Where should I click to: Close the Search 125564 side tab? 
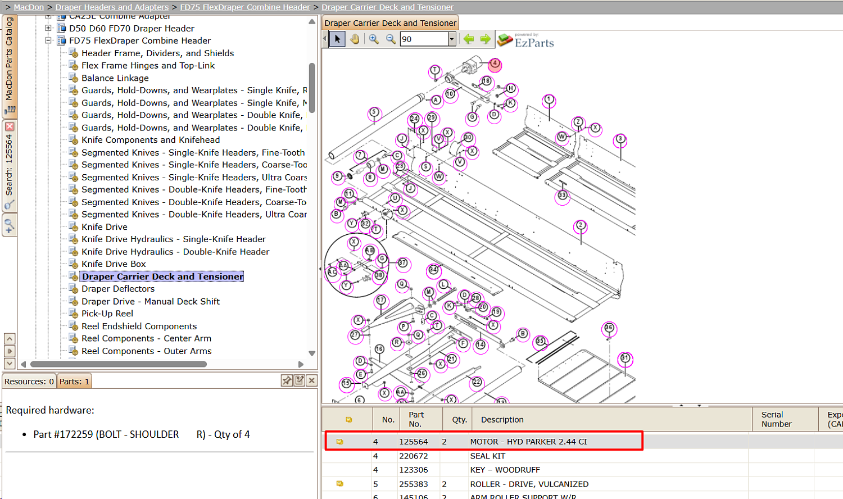(10, 126)
